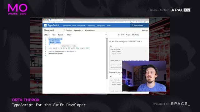This screenshot has height=112, width=200.
Task: Click the 'const bounds' code line
Action: tap(69, 48)
